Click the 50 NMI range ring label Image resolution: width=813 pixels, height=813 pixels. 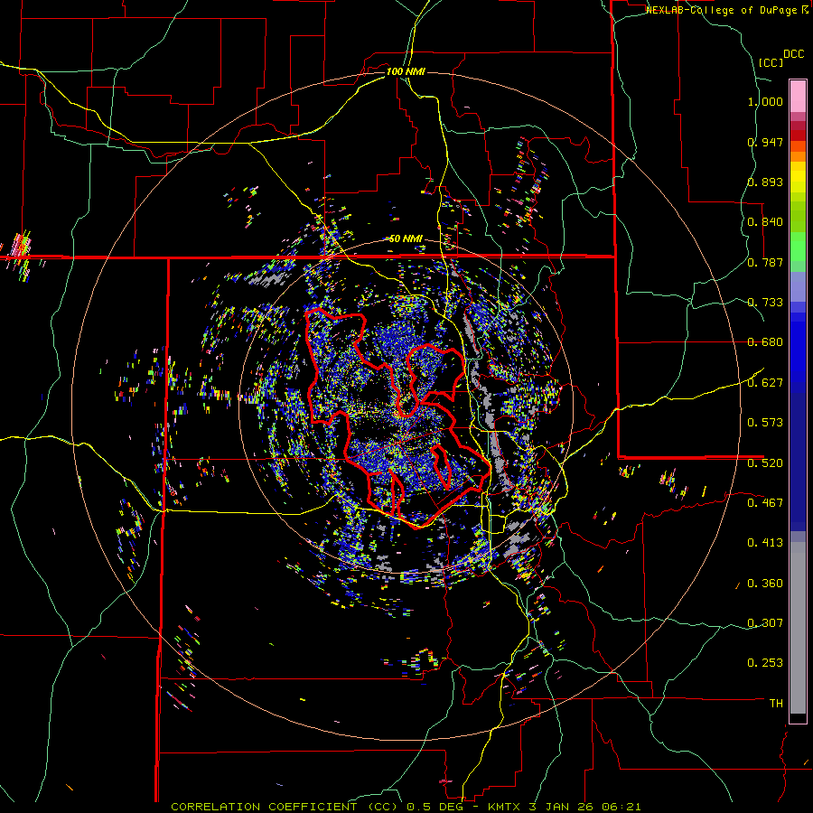pos(406,238)
